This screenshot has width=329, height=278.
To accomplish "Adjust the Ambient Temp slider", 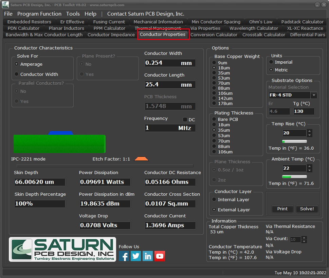I will (x=294, y=176).
